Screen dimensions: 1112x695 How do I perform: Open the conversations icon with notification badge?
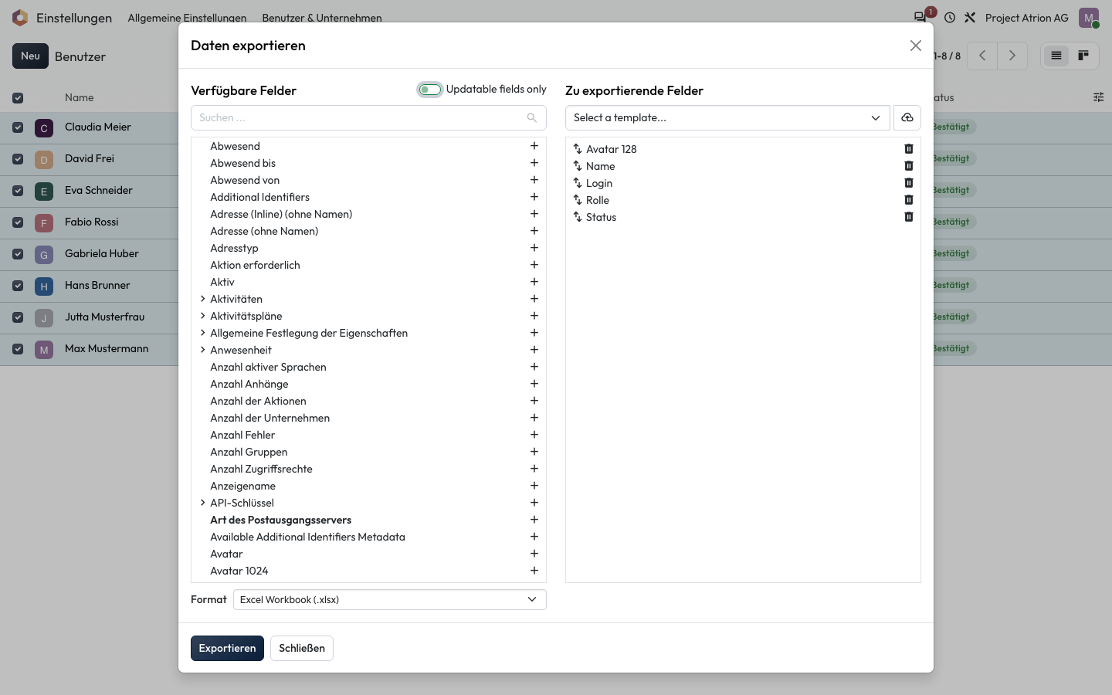tap(920, 17)
